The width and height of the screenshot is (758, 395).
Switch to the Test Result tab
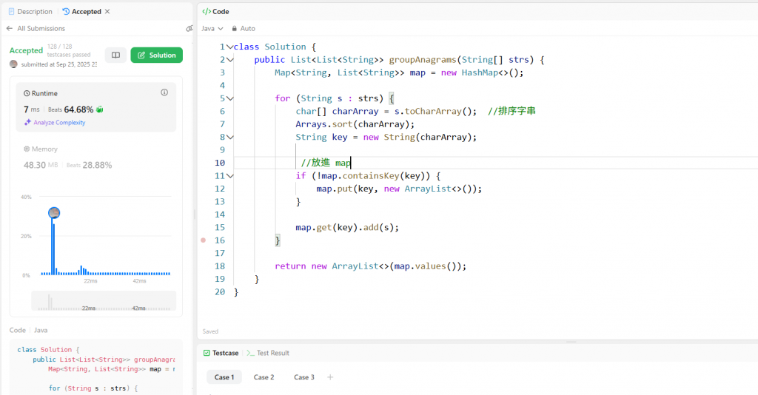click(268, 353)
